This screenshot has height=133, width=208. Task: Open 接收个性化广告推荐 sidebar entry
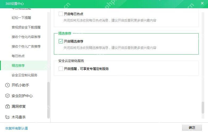click(26, 47)
